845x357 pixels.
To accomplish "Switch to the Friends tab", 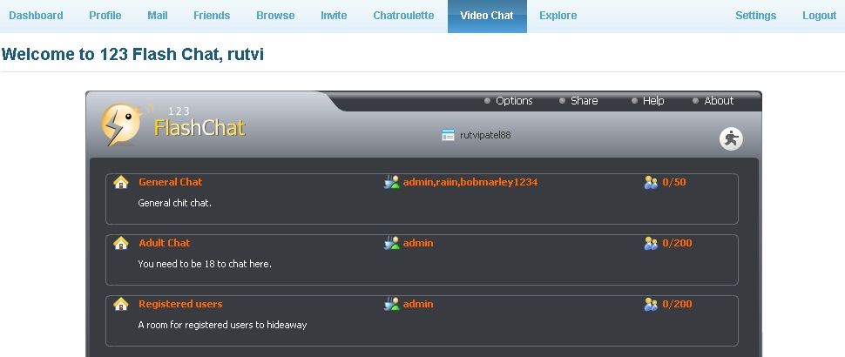I will pyautogui.click(x=212, y=16).
